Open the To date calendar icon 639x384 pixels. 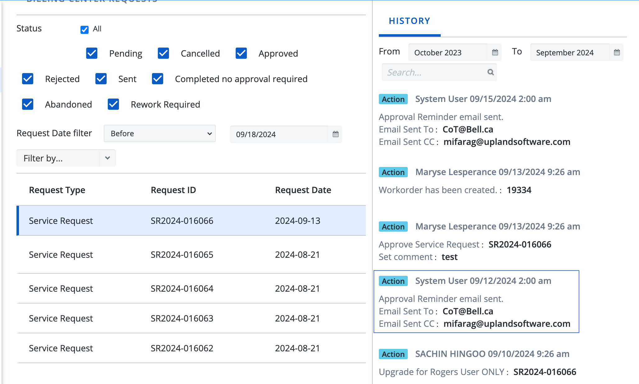coord(617,52)
